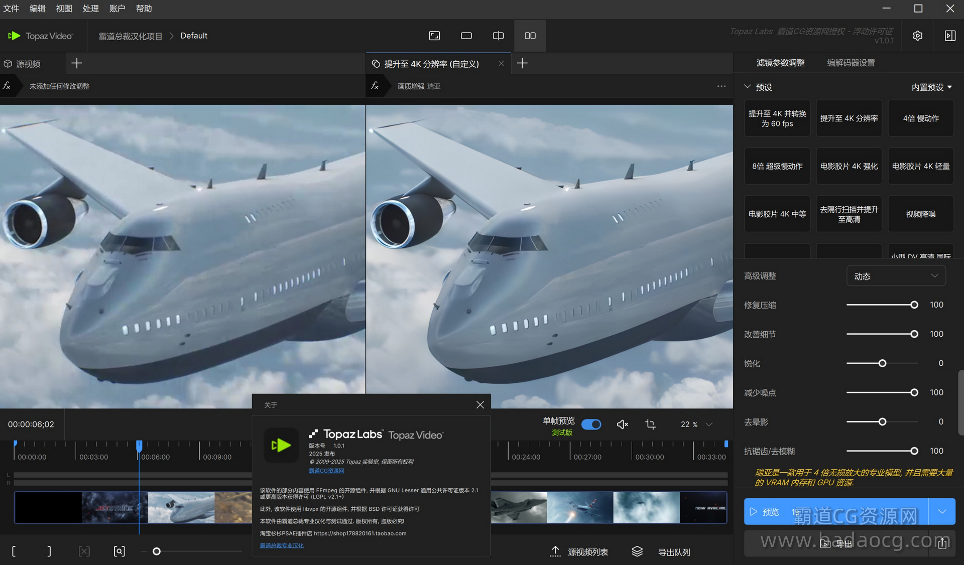Open the advanced adjustment 动态 dropdown
This screenshot has height=565, width=964.
point(896,276)
